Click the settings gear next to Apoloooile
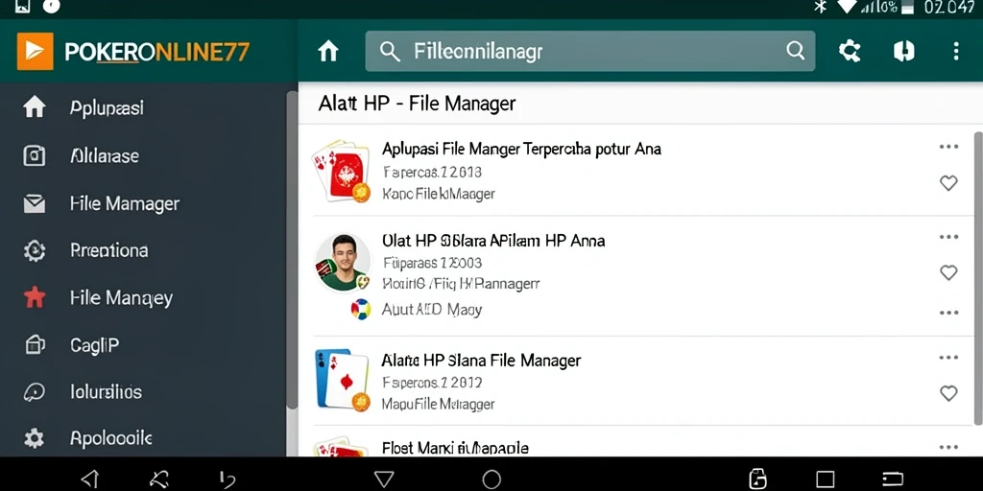The width and height of the screenshot is (983, 491). click(34, 437)
